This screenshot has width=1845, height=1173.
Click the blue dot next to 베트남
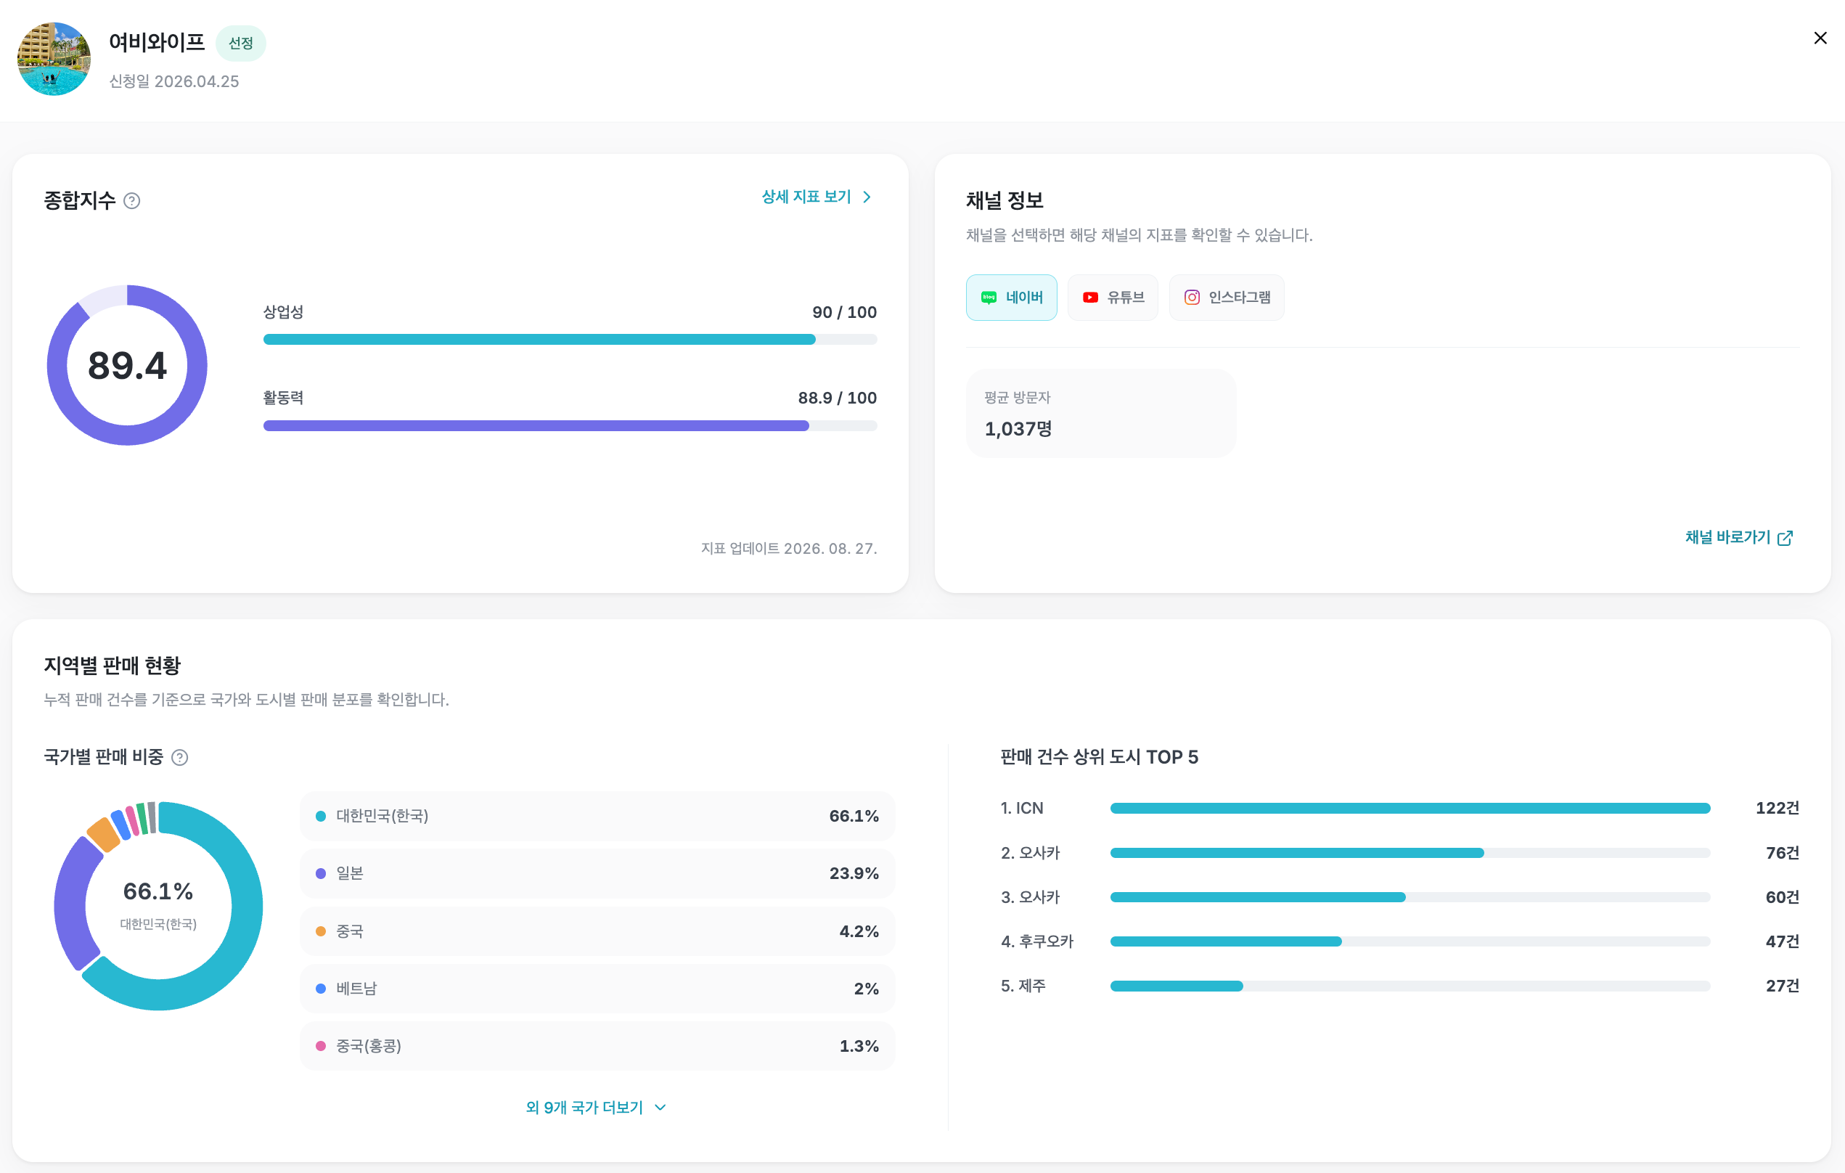321,989
